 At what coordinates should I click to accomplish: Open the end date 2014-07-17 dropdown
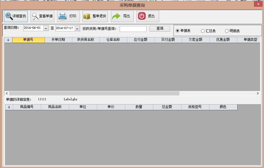(77, 29)
